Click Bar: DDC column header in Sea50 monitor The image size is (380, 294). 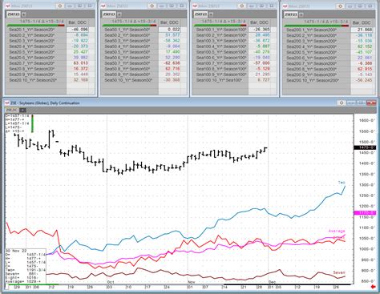(x=169, y=22)
